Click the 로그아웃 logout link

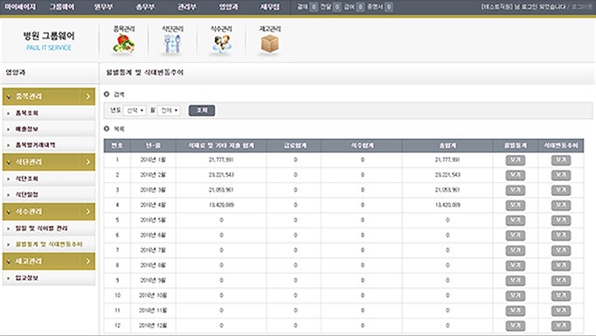pyautogui.click(x=582, y=7)
